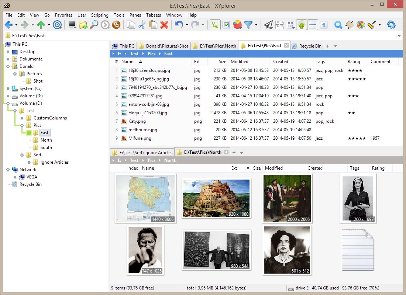Select the South folder in tree
This screenshot has width=406, height=295.
[x=46, y=147]
